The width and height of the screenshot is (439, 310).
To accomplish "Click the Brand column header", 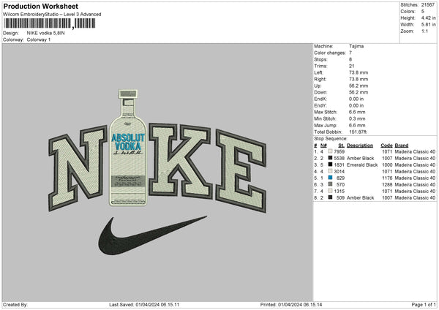I will click(x=402, y=145).
